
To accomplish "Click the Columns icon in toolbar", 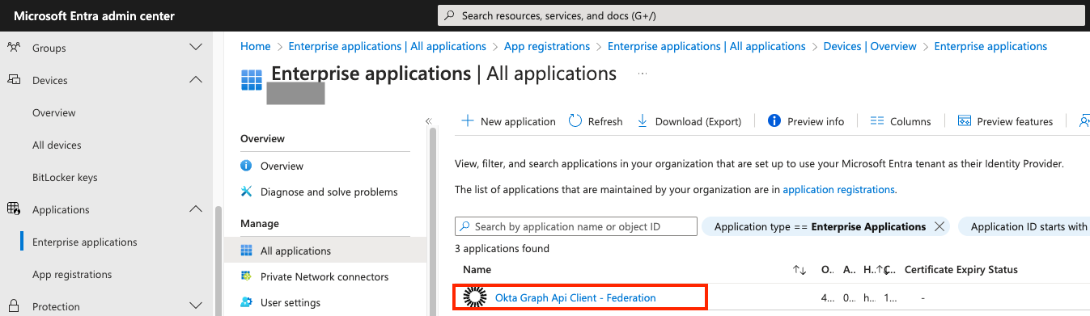I will 876,120.
